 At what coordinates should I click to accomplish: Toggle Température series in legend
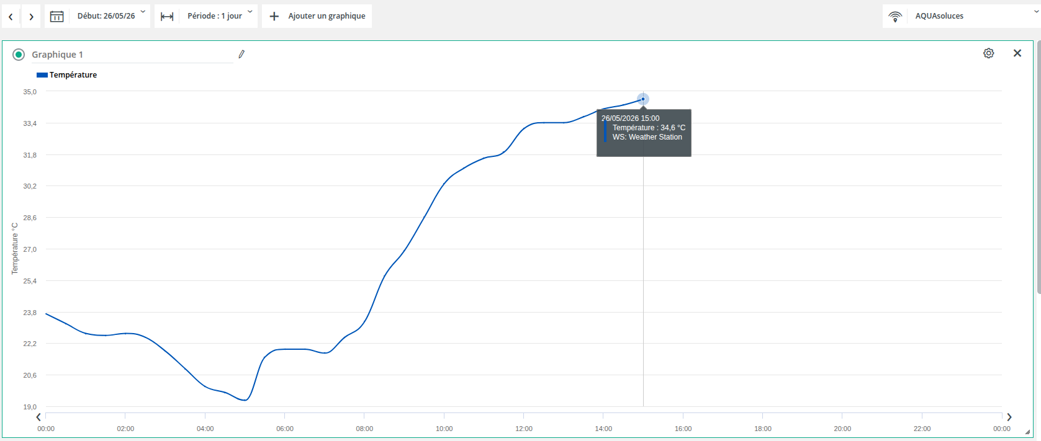(67, 75)
